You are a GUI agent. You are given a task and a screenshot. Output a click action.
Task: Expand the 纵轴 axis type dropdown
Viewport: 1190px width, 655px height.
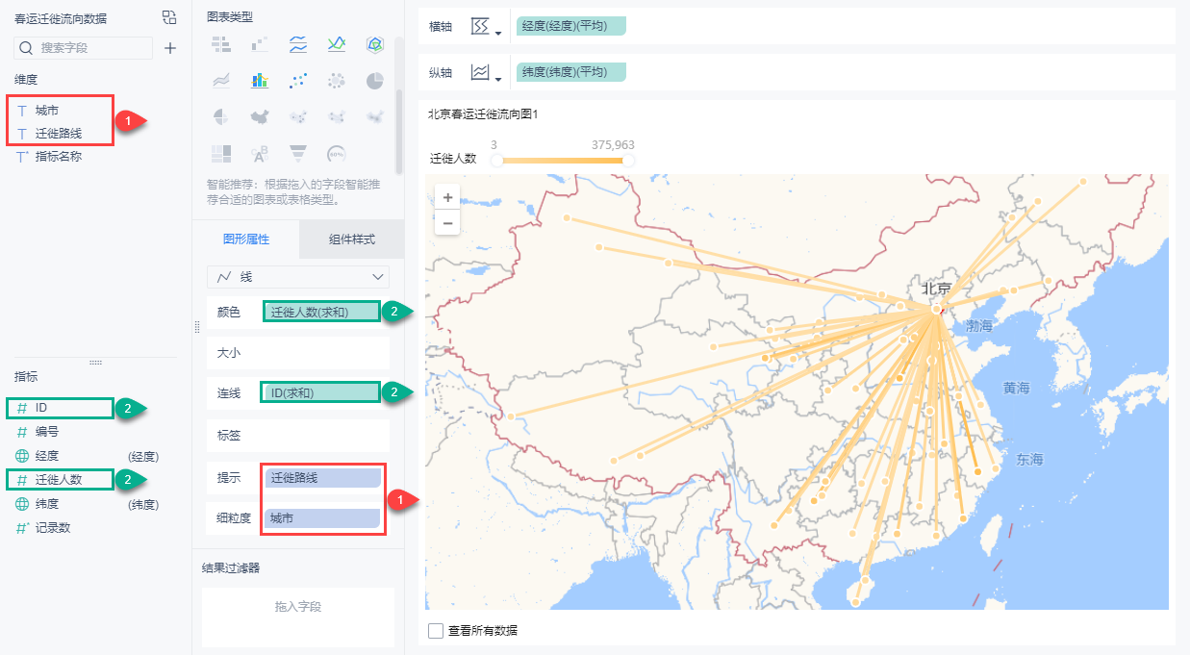click(x=487, y=73)
